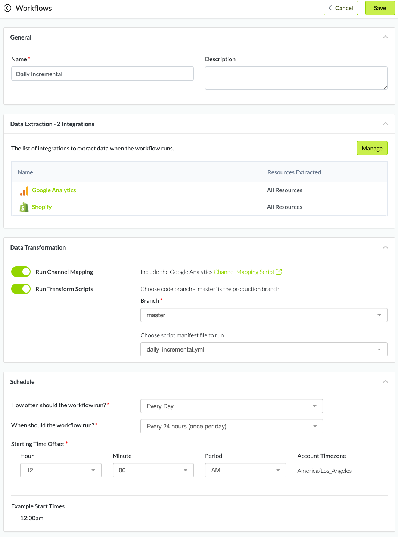This screenshot has height=537, width=398.
Task: Click the Description text area
Action: (296, 78)
